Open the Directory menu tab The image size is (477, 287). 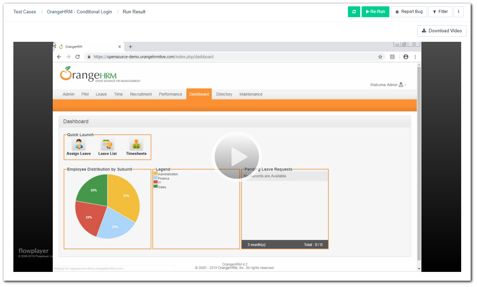coord(224,94)
